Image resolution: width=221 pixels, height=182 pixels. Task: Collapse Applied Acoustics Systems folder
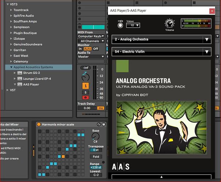pyautogui.click(x=11, y=67)
